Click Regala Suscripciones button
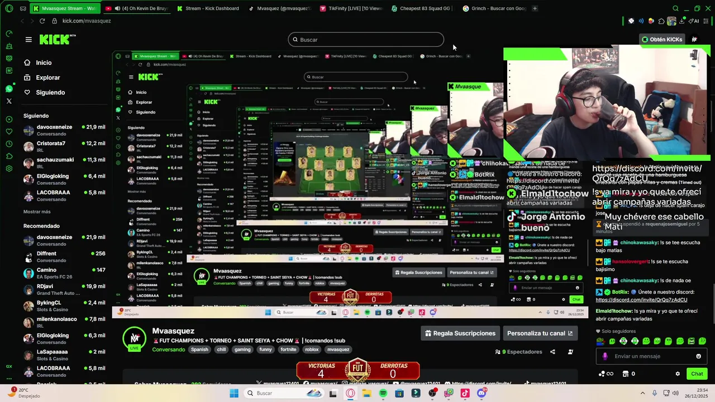 (x=460, y=333)
